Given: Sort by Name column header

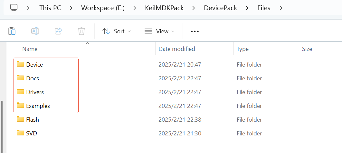Looking at the screenshot, I should [30, 49].
